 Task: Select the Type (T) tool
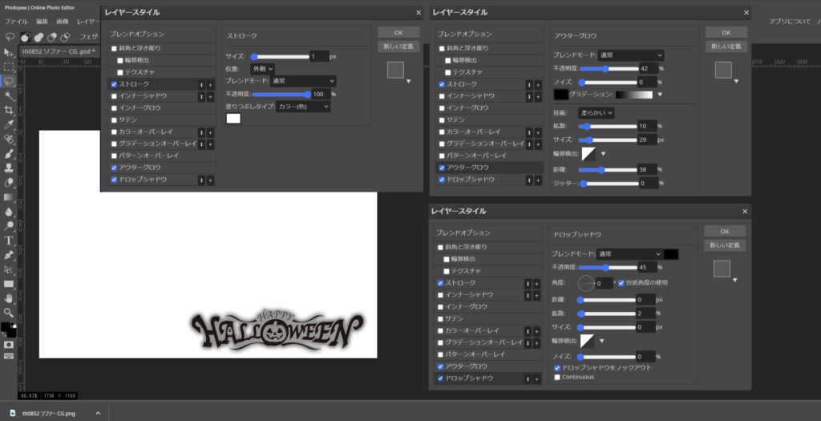9,240
